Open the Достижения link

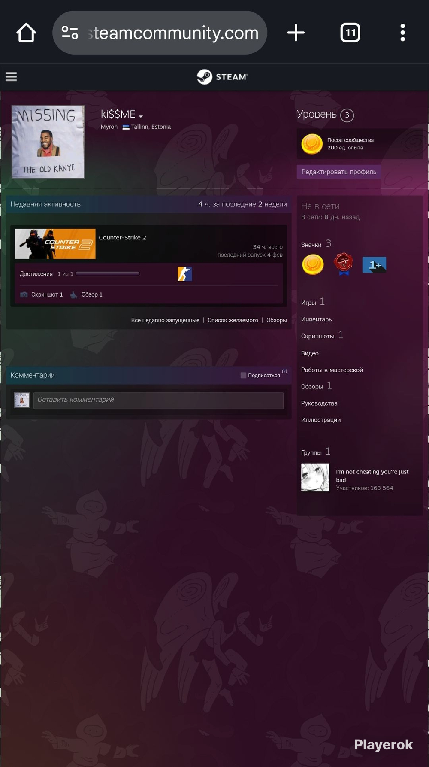coord(36,274)
